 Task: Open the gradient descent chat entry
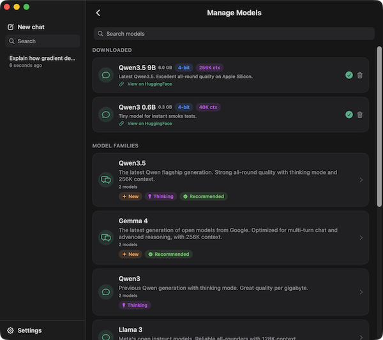(x=42, y=61)
